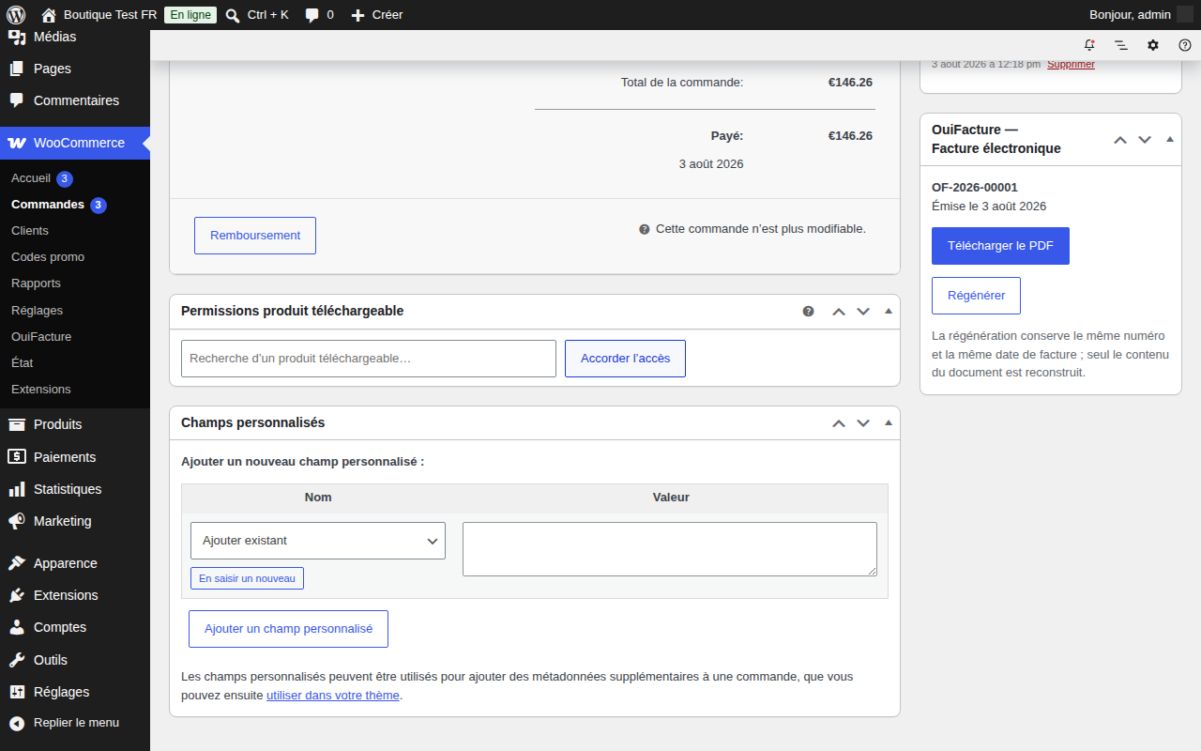Open Ctrl + K command palette label

268,15
